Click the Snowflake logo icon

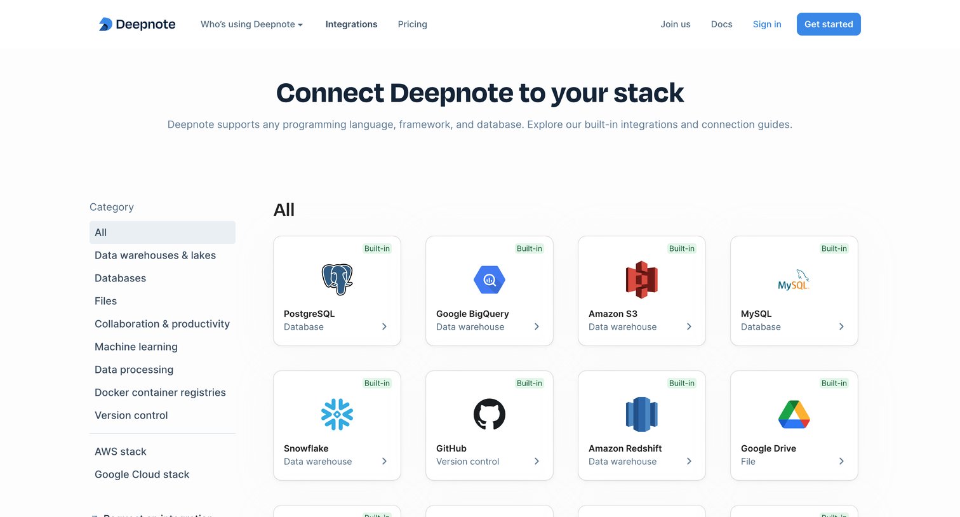[337, 414]
